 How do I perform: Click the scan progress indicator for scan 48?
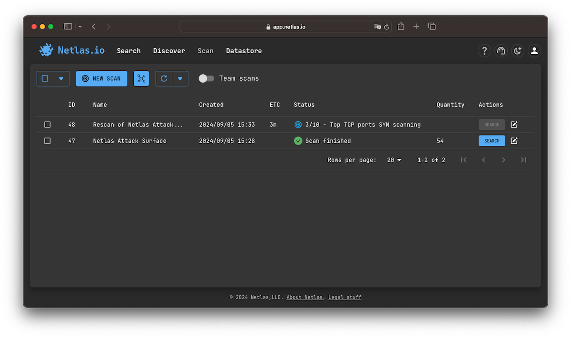[x=297, y=125]
